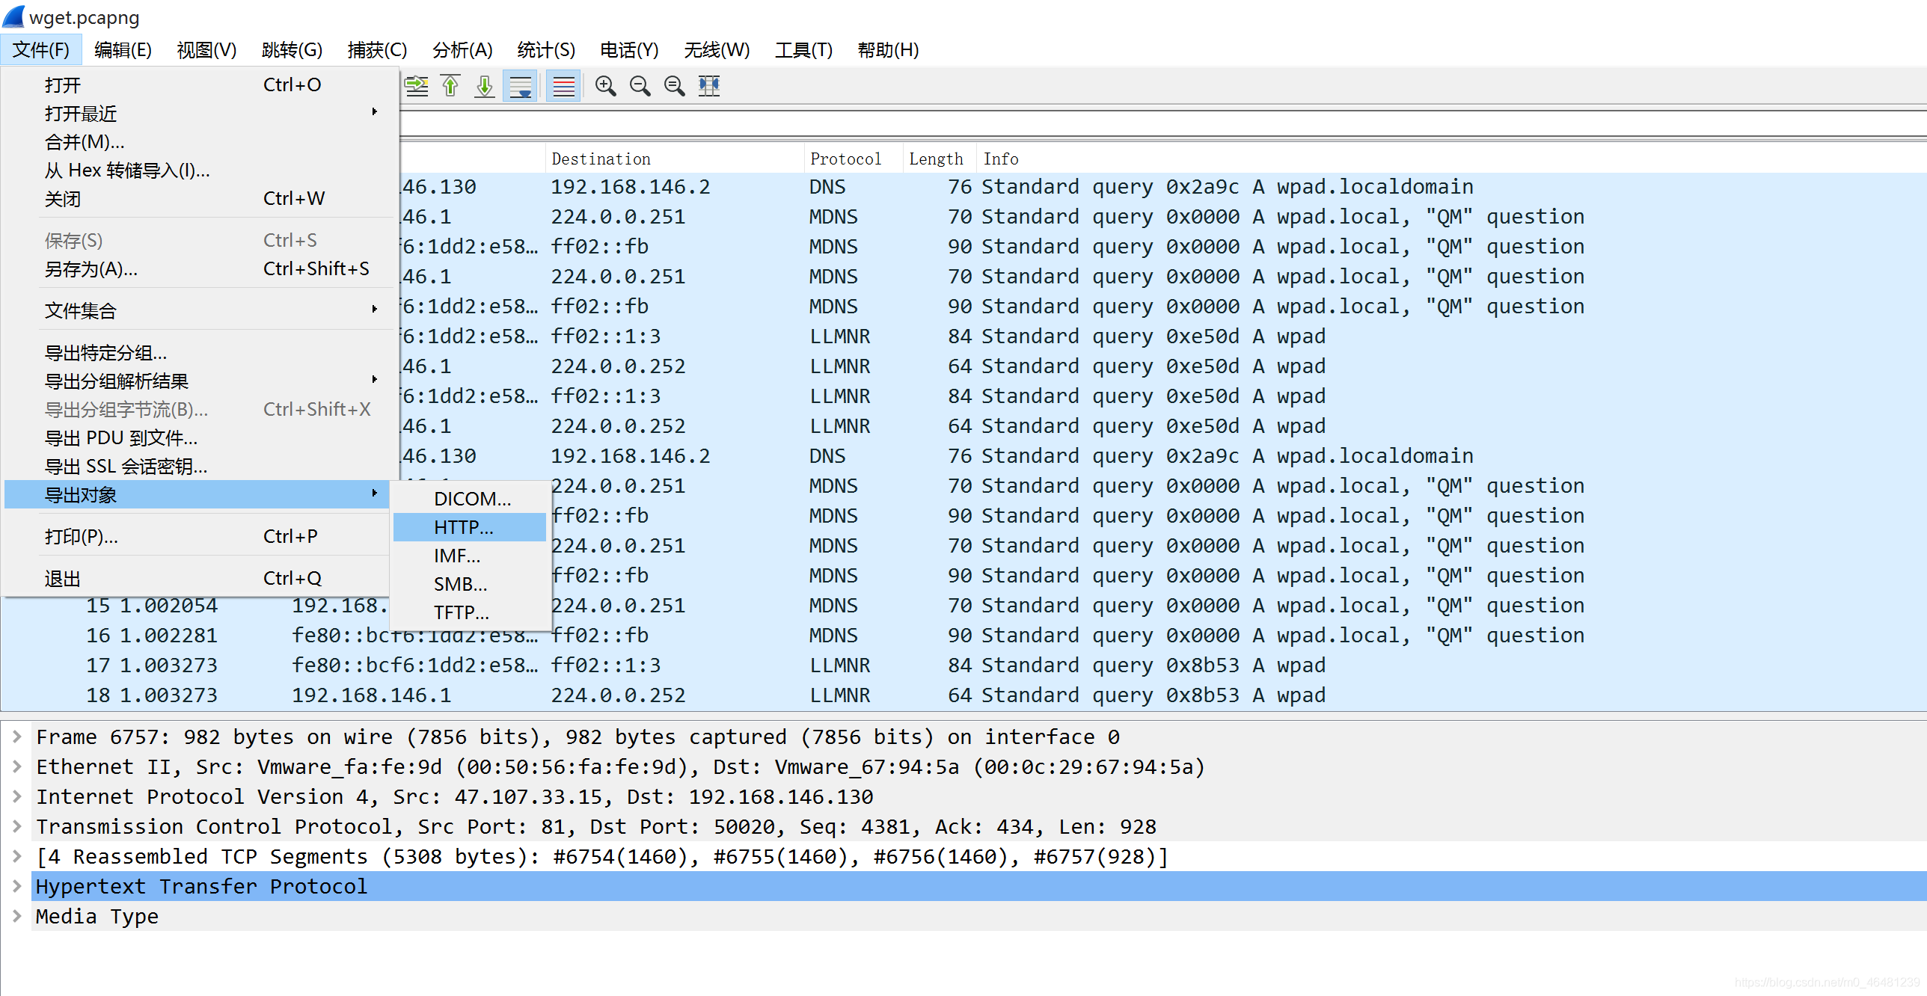
Task: Choose 从 Hex 转储导入 entry
Action: pos(198,170)
